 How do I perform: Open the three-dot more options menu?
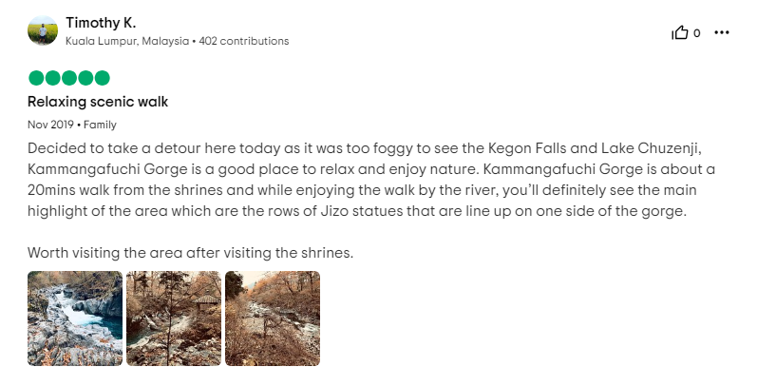(x=721, y=33)
